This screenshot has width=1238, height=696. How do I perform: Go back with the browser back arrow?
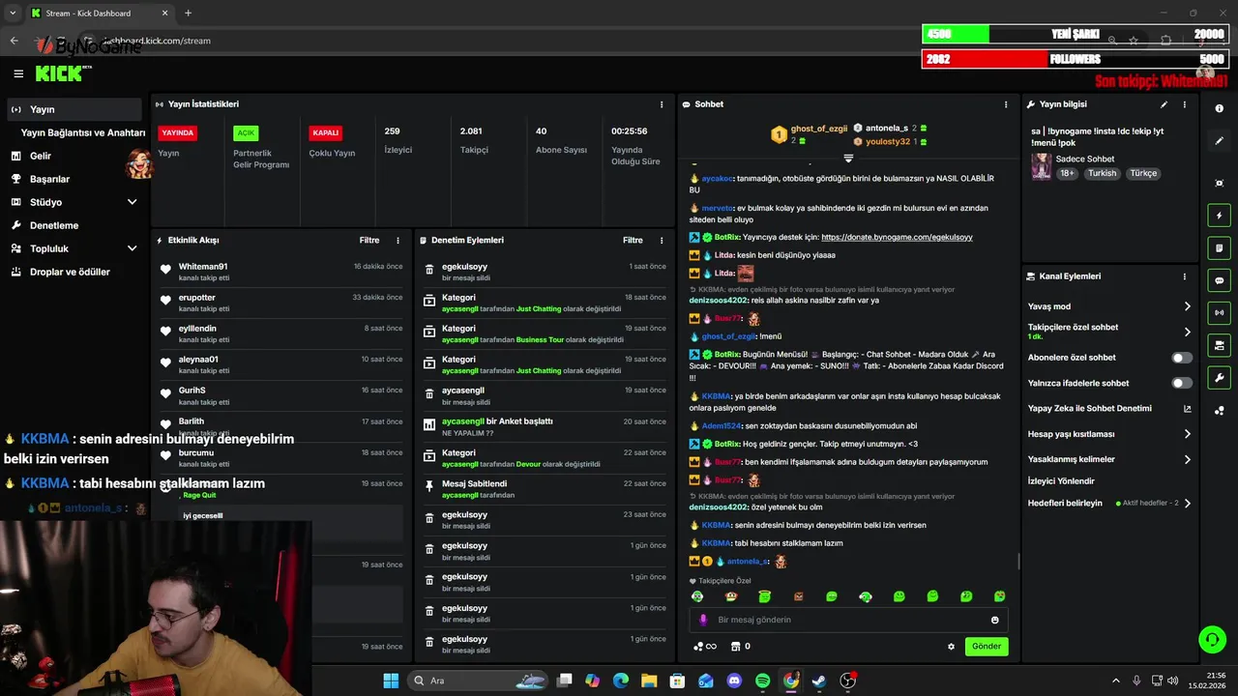click(14, 41)
